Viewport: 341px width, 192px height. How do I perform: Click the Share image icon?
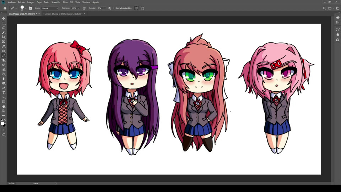[x=338, y=8]
